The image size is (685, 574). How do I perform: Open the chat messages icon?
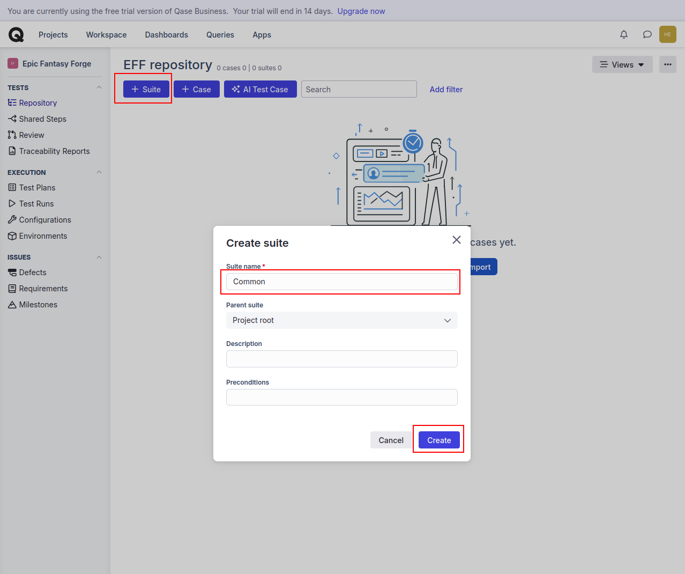647,35
